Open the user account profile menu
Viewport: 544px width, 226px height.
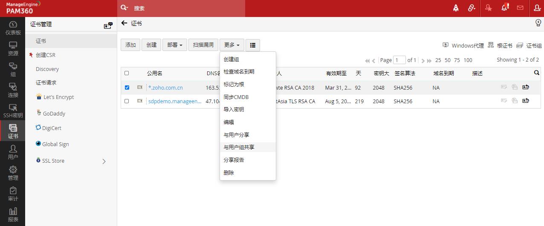[537, 8]
